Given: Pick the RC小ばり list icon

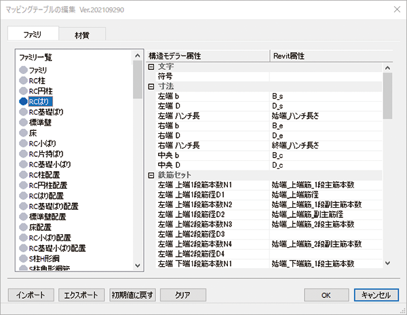Looking at the screenshot, I should (x=24, y=143).
